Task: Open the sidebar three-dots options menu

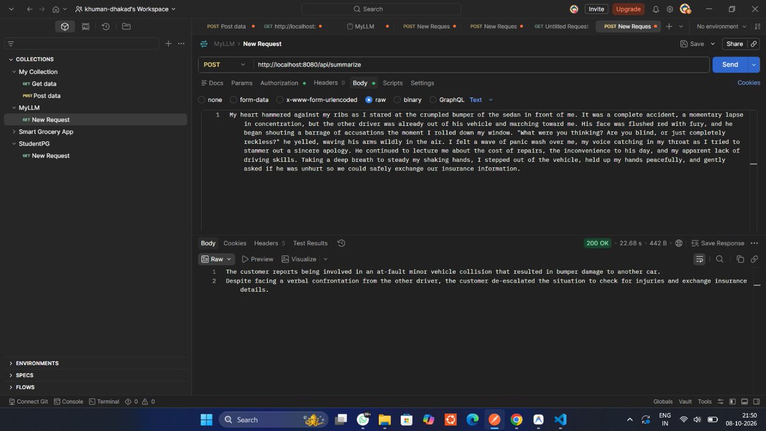Action: click(181, 43)
